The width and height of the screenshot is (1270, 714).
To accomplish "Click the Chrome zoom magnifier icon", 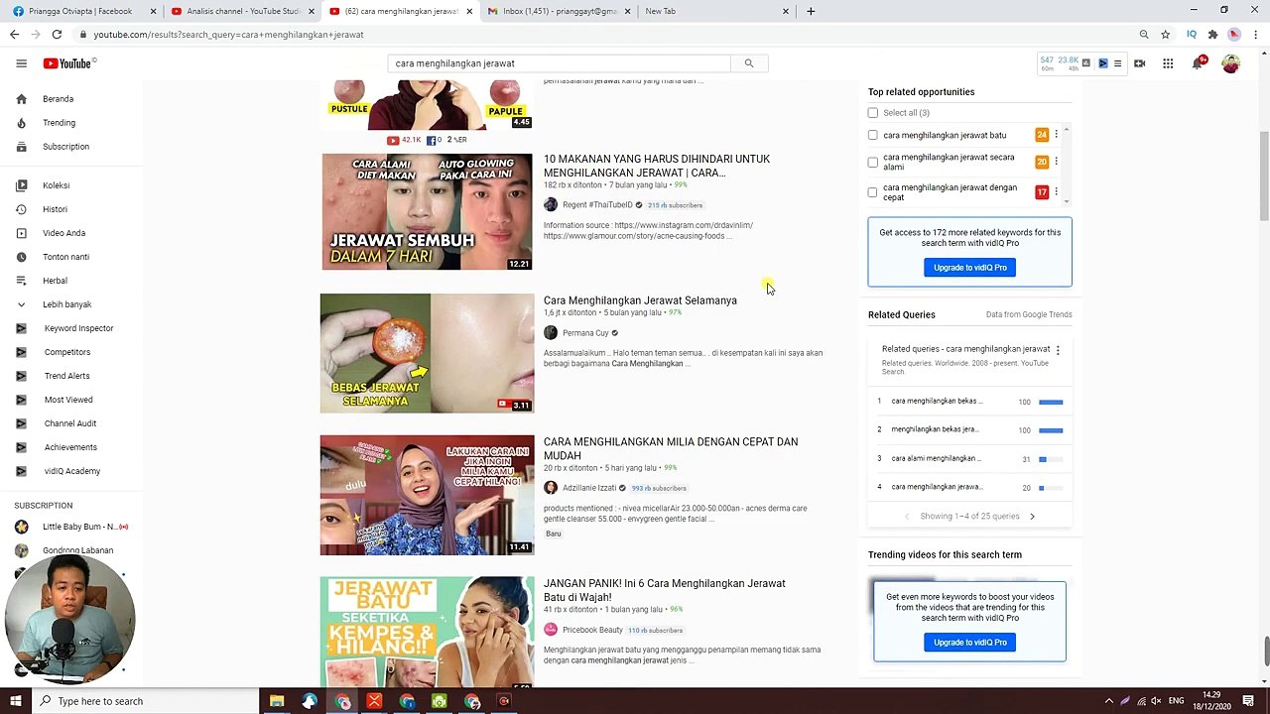I will point(1144,35).
